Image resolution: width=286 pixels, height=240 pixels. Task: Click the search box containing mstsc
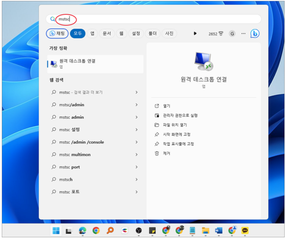pos(153,19)
